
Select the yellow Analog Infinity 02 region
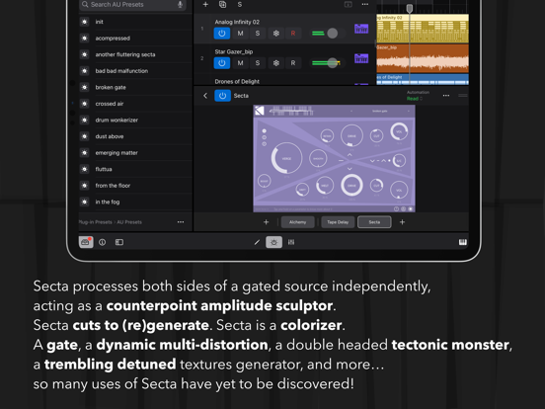click(x=423, y=29)
